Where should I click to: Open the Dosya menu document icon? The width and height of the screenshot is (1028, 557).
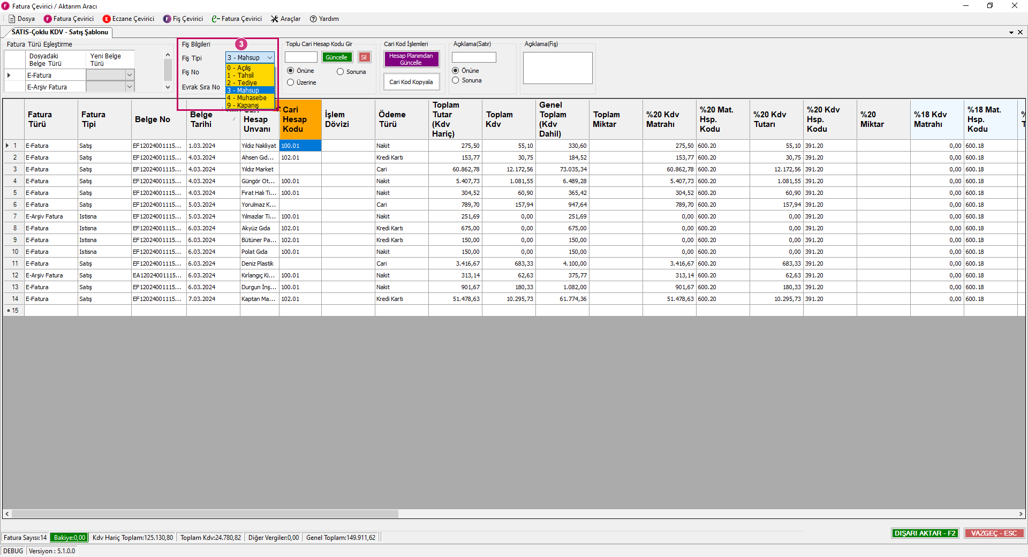[12, 19]
